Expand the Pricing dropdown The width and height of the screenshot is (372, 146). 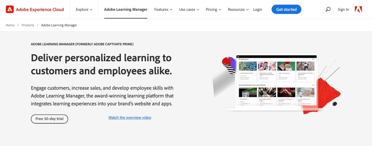pos(213,10)
